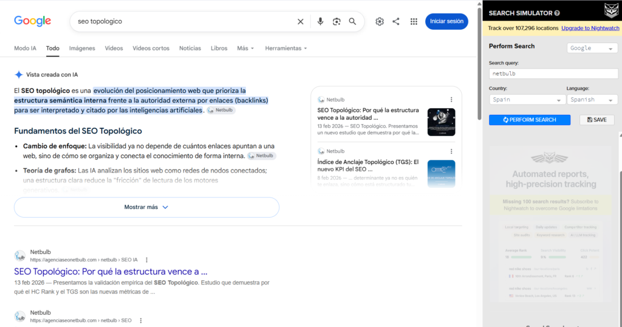Open the Google apps grid icon
The width and height of the screenshot is (622, 327).
click(414, 21)
